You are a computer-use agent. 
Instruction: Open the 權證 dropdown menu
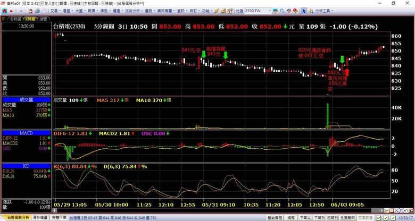[117, 11]
